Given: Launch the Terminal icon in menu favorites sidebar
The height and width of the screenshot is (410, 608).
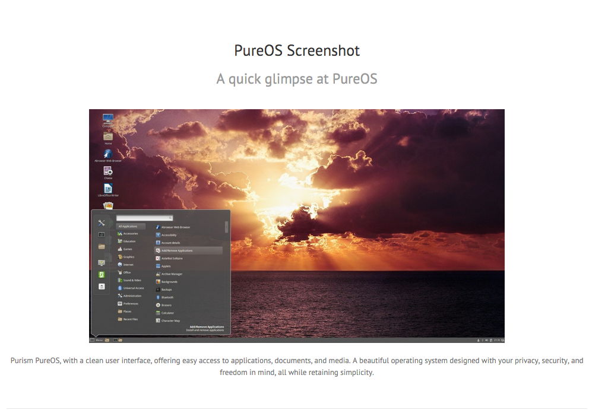Looking at the screenshot, I should pyautogui.click(x=102, y=234).
